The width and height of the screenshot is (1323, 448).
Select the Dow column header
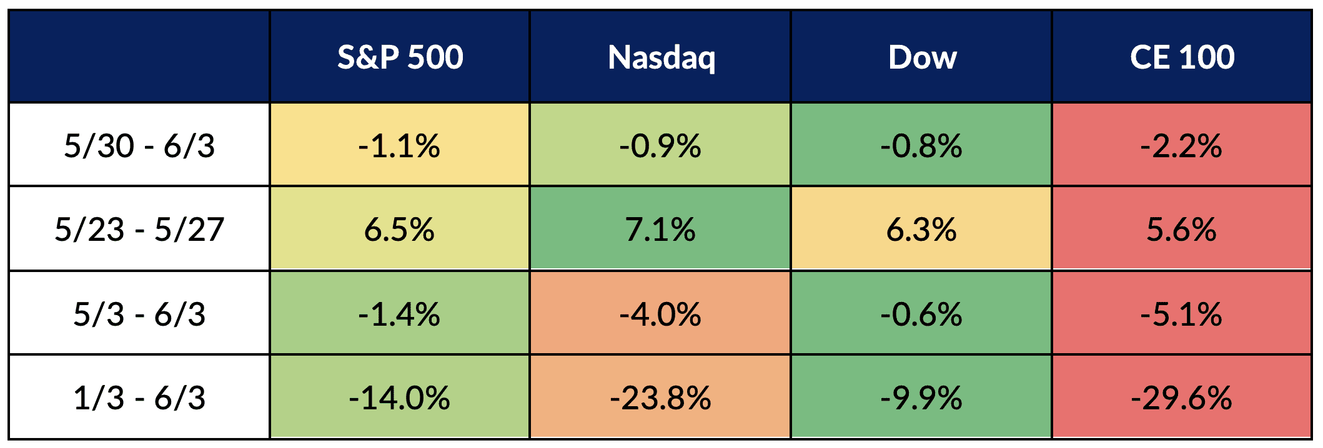click(922, 57)
